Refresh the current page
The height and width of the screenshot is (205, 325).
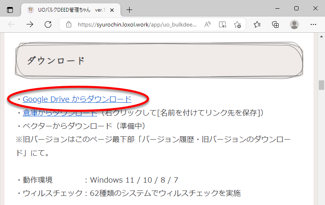click(48, 24)
